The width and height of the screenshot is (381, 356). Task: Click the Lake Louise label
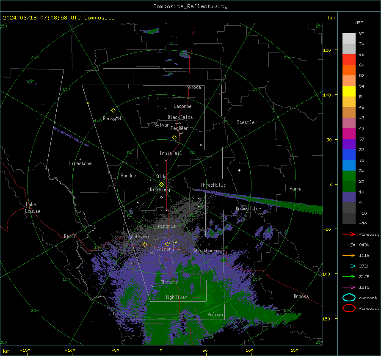point(33,208)
